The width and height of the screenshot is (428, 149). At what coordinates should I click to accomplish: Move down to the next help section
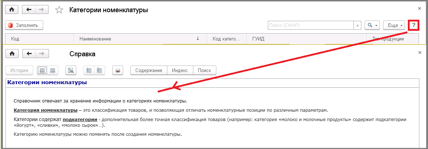coord(99,70)
